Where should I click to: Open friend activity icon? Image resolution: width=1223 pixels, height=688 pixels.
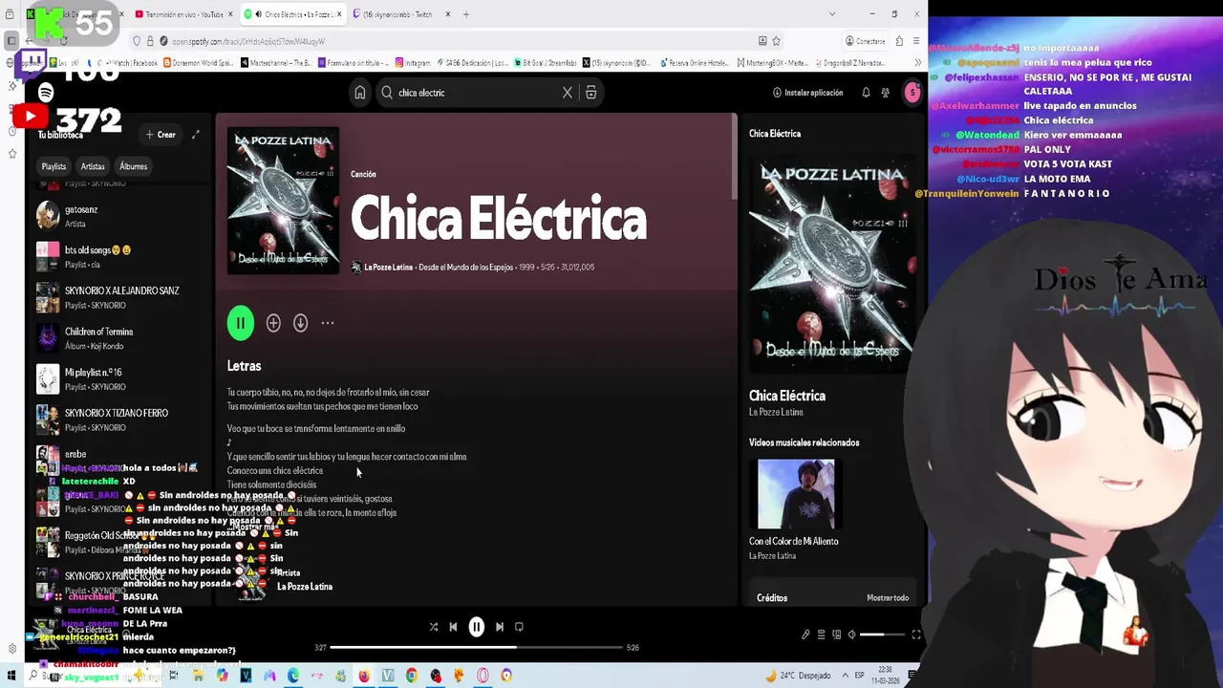click(886, 93)
